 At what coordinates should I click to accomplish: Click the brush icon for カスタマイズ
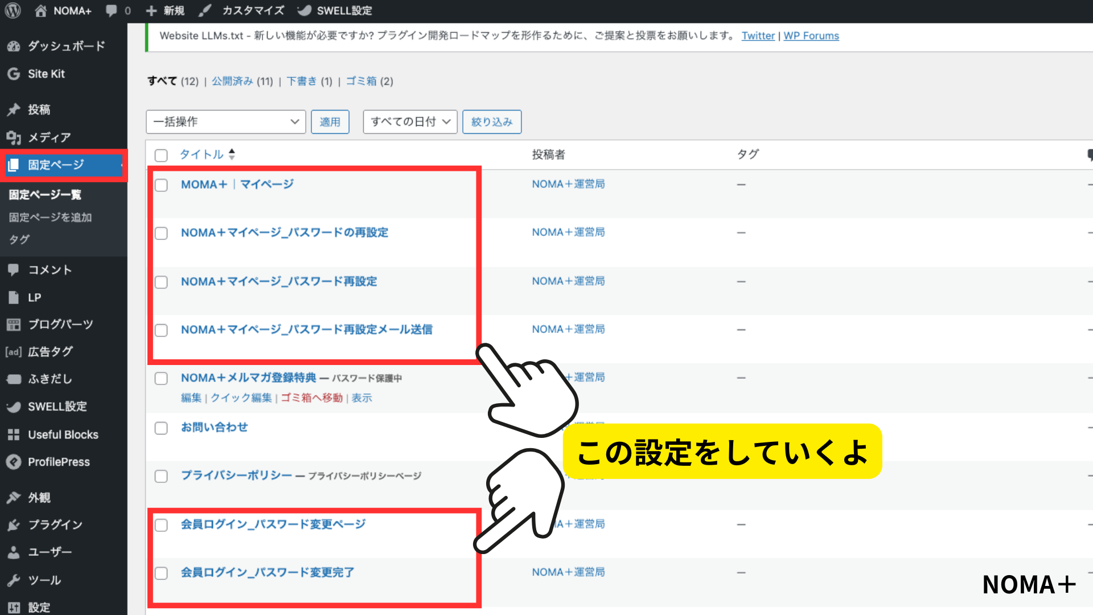pos(205,10)
